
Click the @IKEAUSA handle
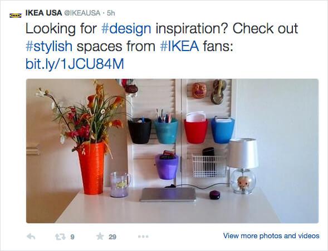pos(82,13)
